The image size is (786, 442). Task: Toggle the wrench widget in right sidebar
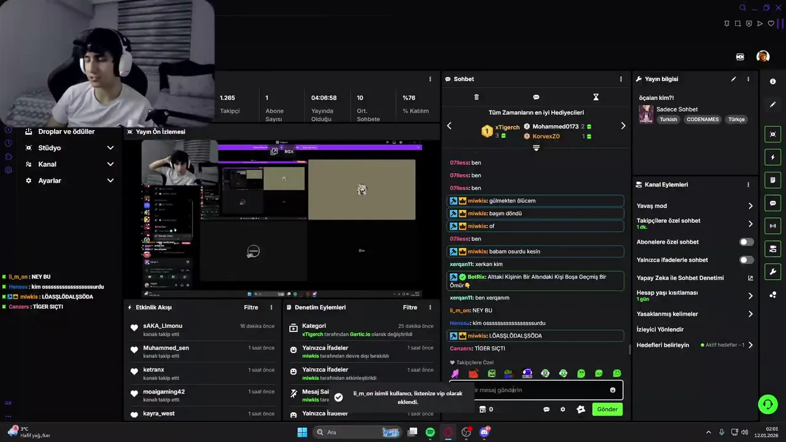click(772, 271)
